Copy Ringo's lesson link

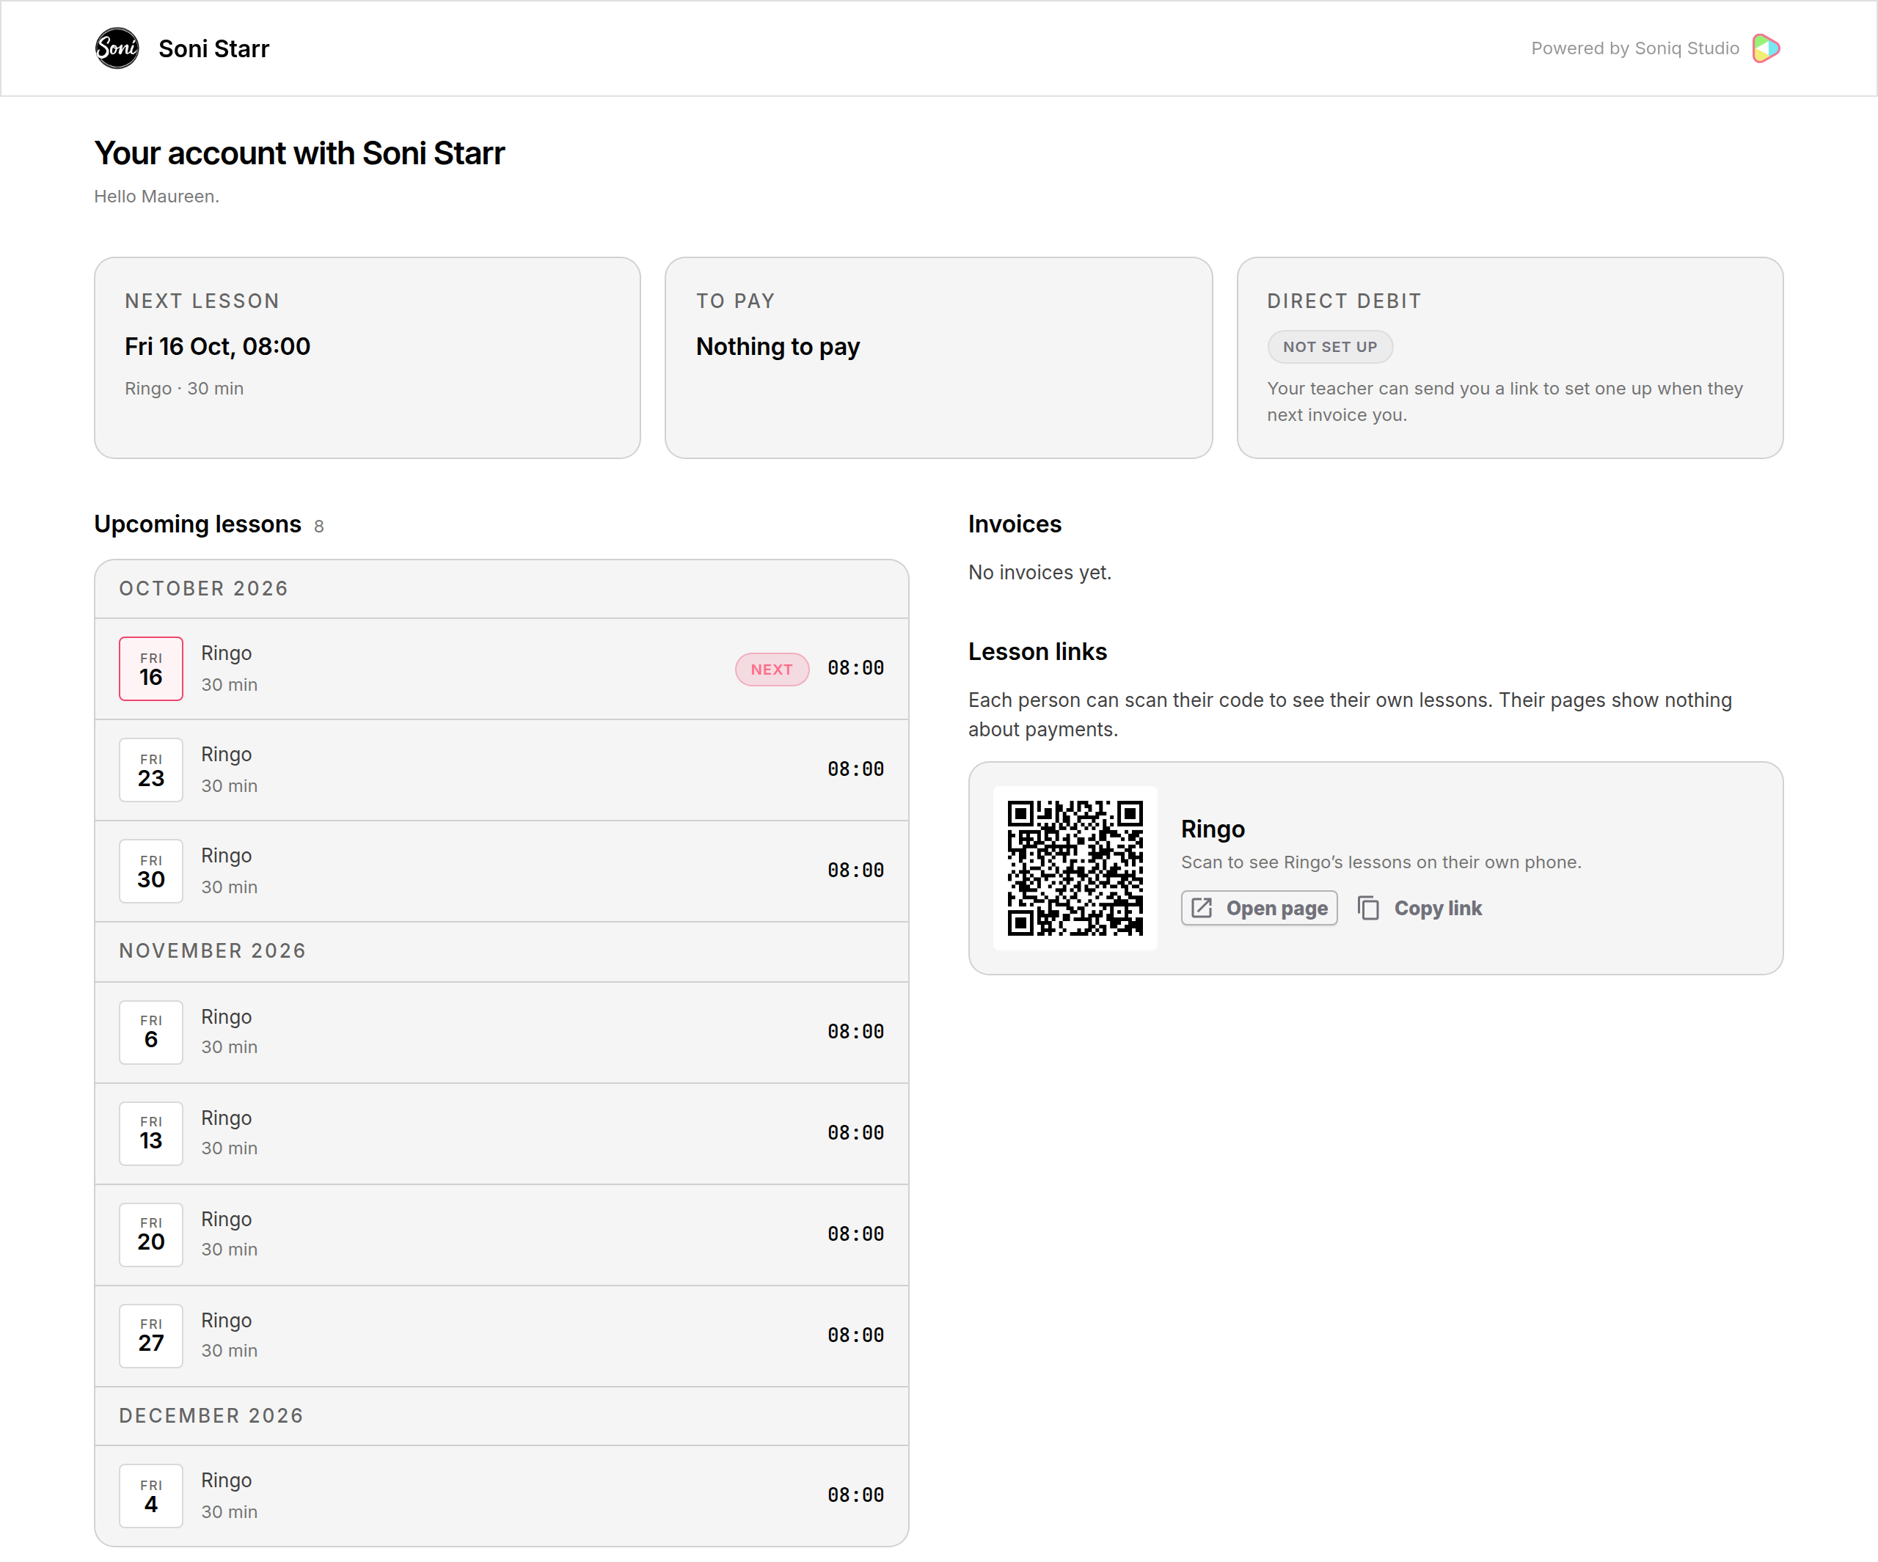click(x=1420, y=909)
